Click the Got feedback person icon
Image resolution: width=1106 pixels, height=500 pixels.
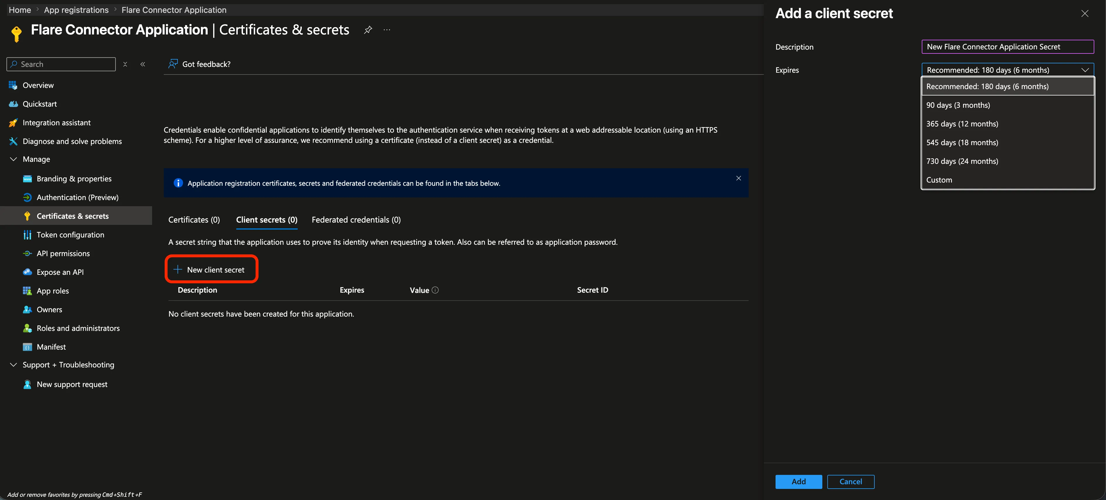pos(173,64)
